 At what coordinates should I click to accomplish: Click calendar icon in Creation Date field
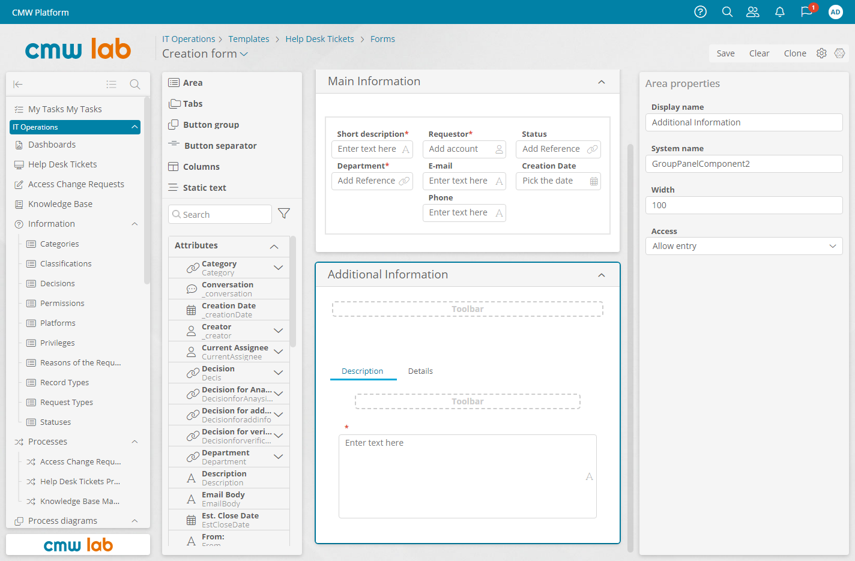point(594,181)
